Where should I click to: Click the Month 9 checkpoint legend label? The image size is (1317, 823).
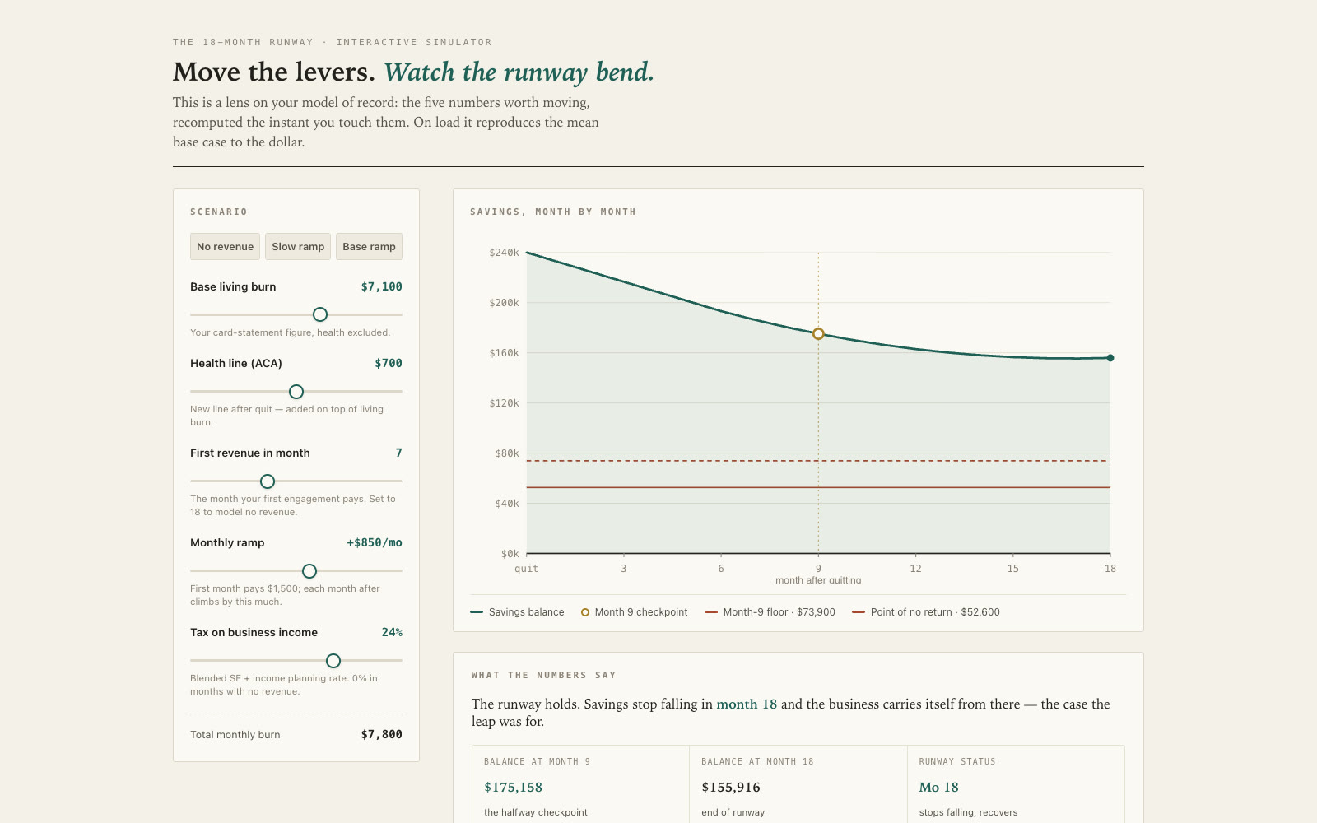[x=641, y=612]
